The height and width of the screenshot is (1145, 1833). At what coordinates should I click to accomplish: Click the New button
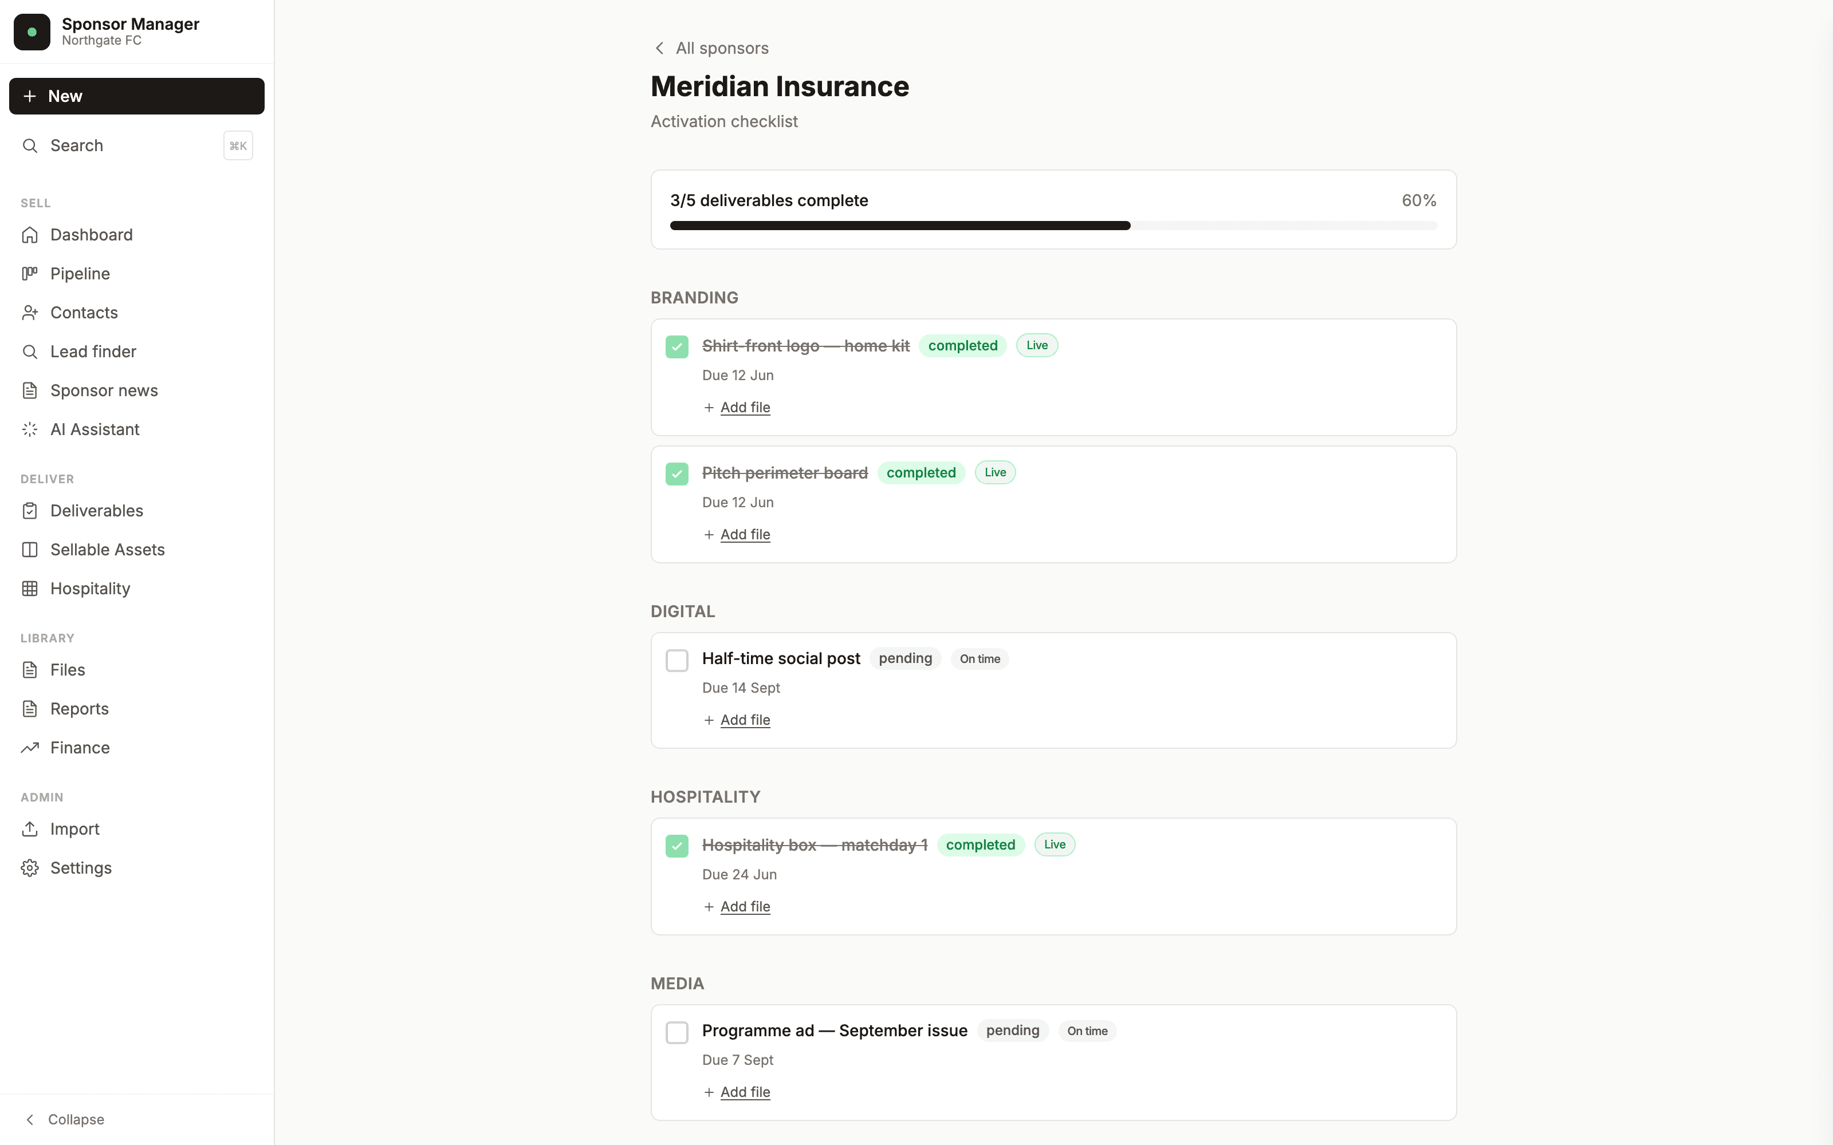(x=137, y=96)
